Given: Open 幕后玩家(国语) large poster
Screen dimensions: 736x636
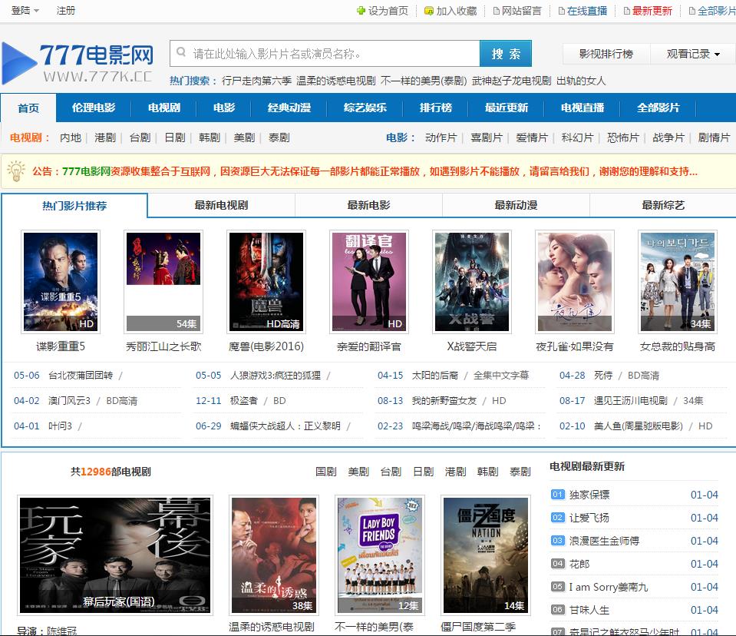Looking at the screenshot, I should [x=115, y=555].
